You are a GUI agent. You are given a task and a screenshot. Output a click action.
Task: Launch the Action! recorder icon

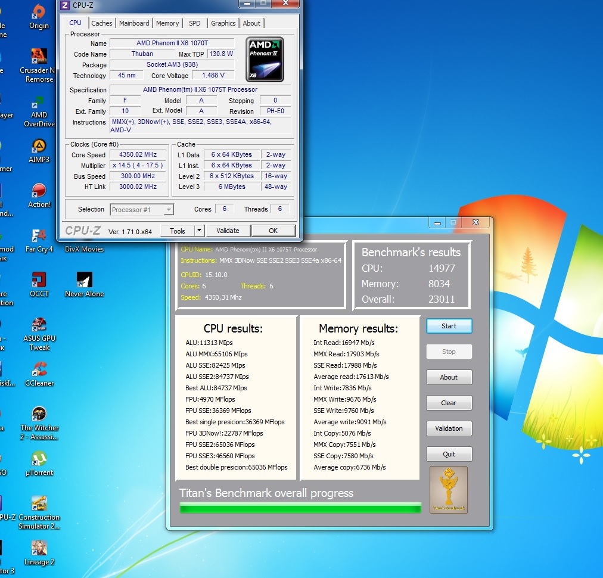point(39,195)
